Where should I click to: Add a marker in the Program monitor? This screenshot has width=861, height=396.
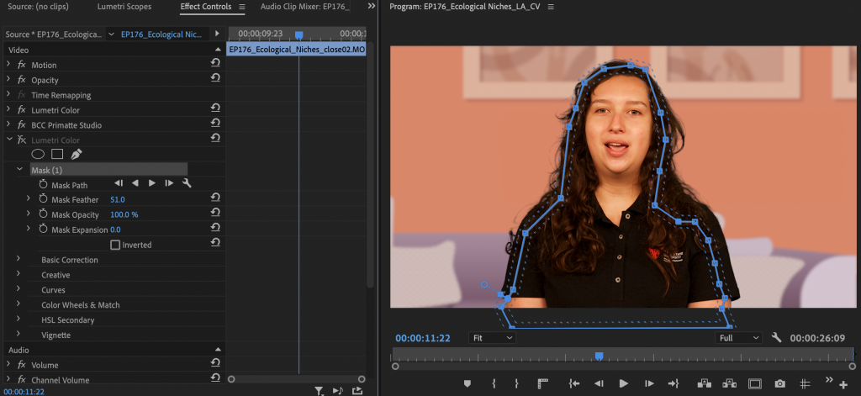click(x=467, y=383)
